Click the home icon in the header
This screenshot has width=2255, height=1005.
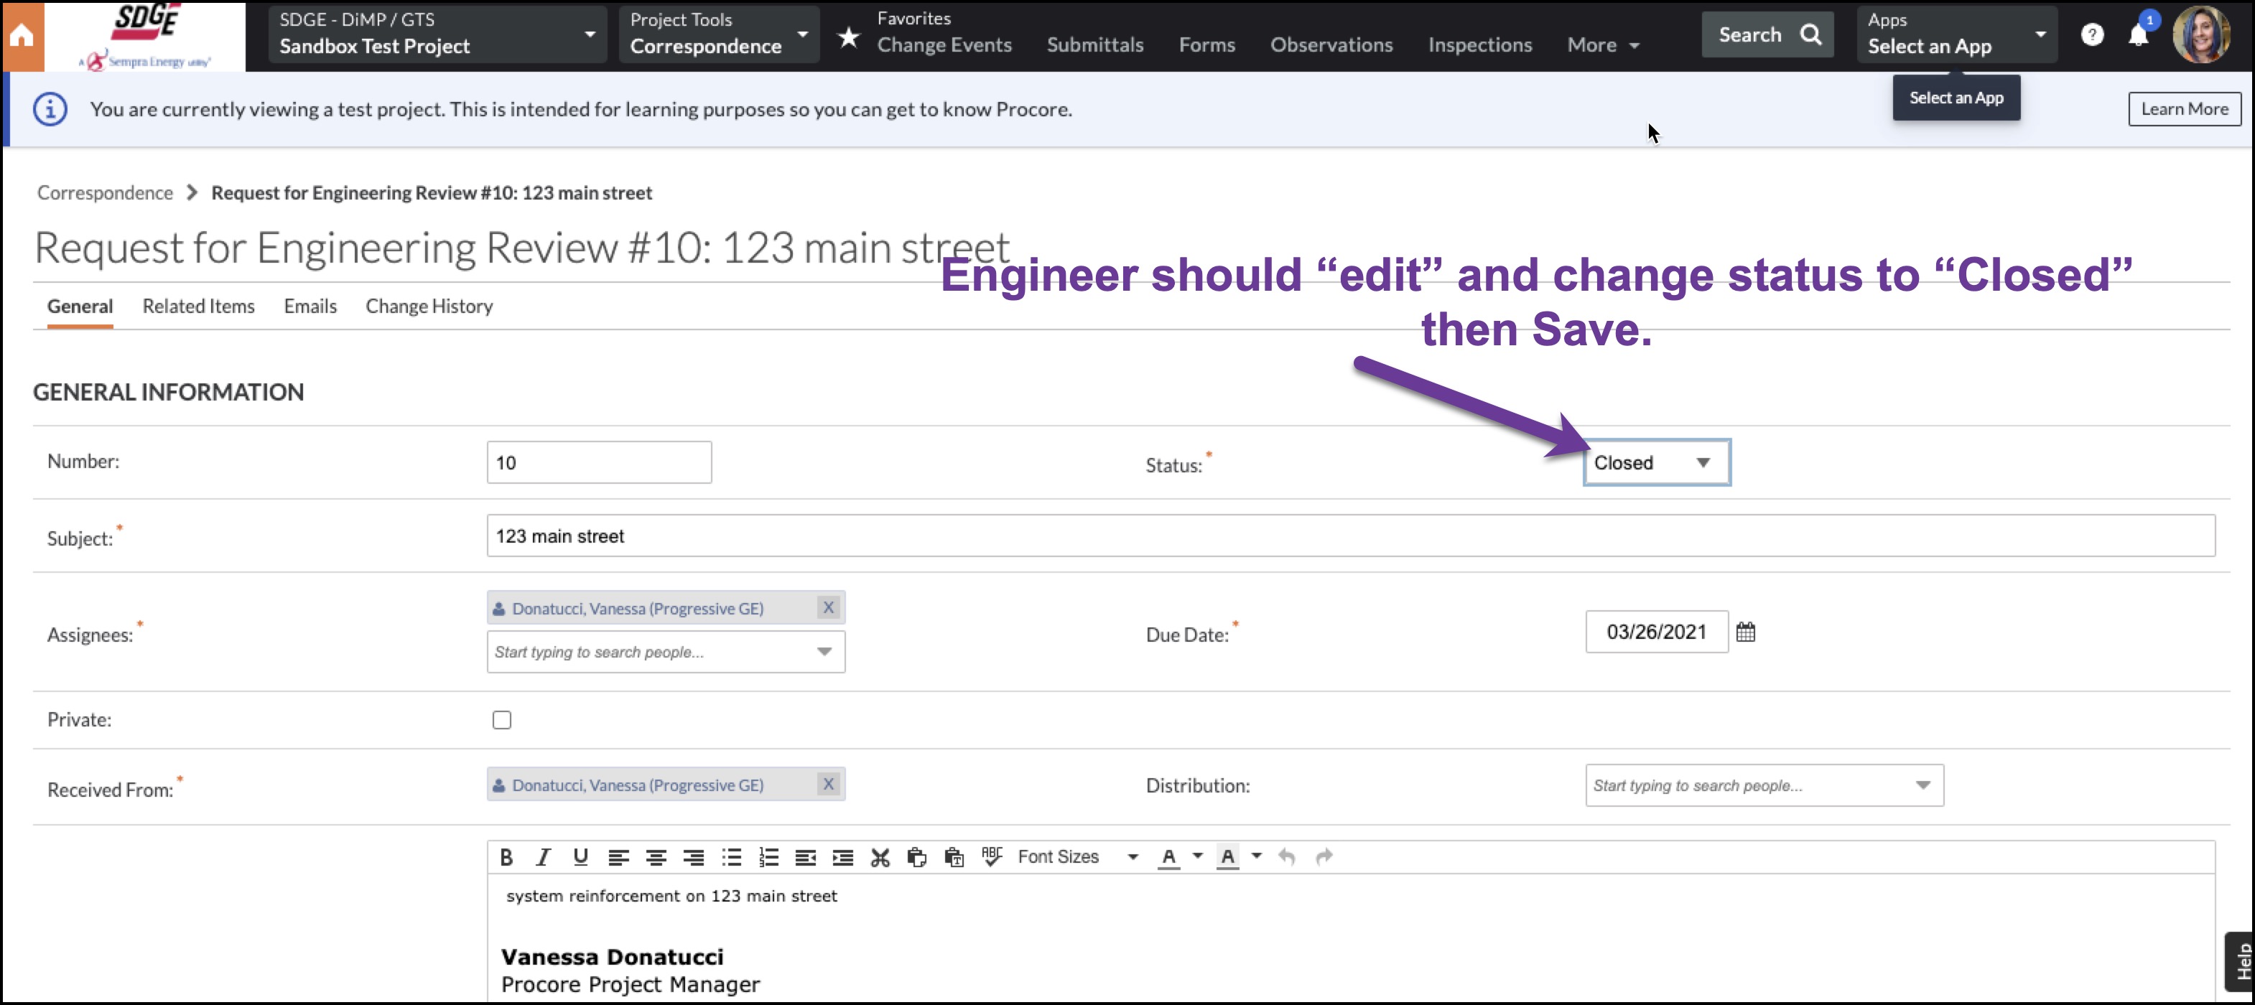click(22, 36)
